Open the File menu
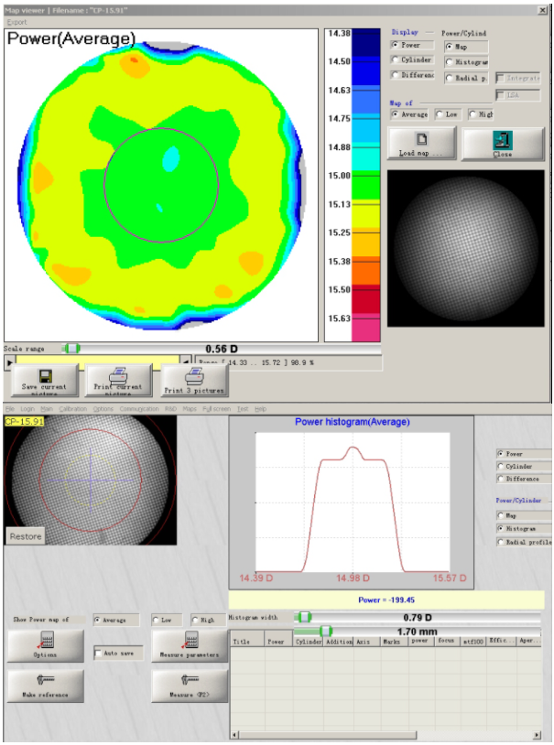Screen dimensions: 554x745 tap(10, 408)
